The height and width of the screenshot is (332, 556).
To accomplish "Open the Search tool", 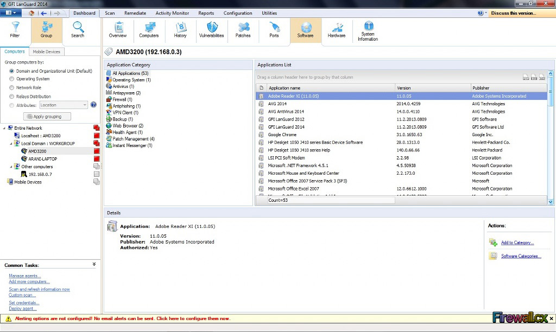I will click(x=78, y=30).
